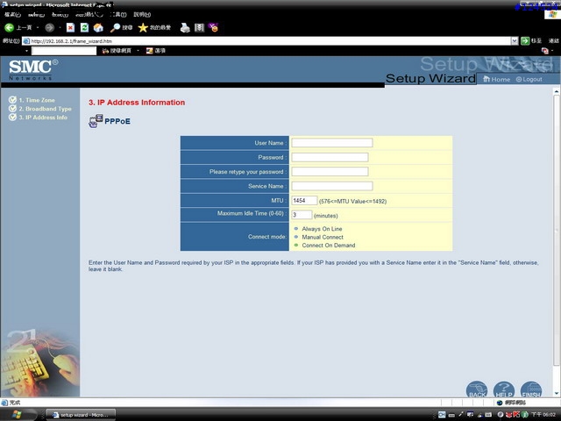The height and width of the screenshot is (421, 561).
Task: Go to step 1. Time Zone
Action: [37, 100]
